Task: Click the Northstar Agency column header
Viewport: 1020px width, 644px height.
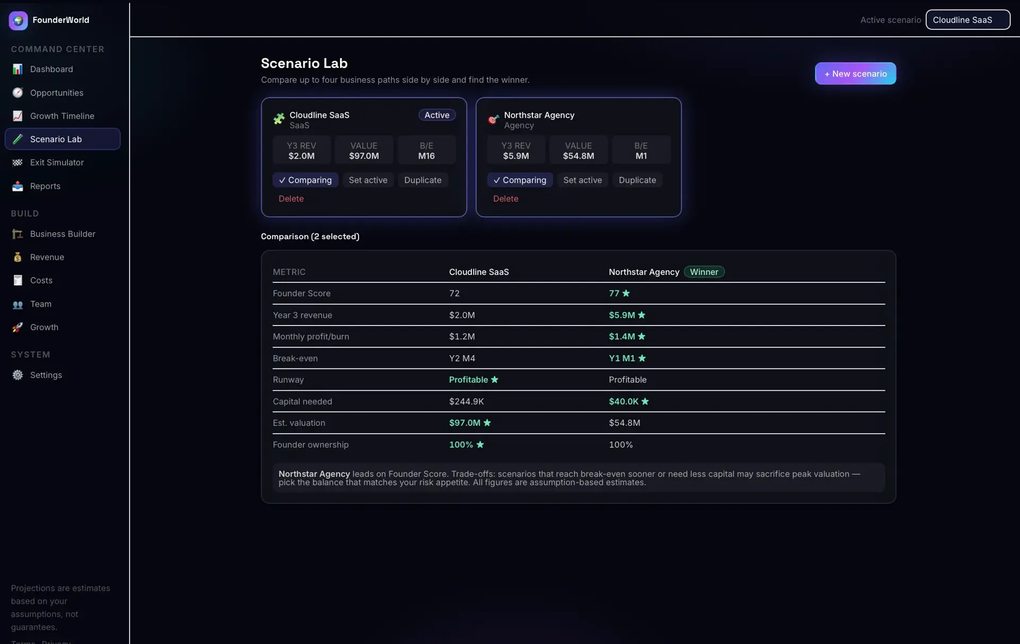Action: [644, 272]
